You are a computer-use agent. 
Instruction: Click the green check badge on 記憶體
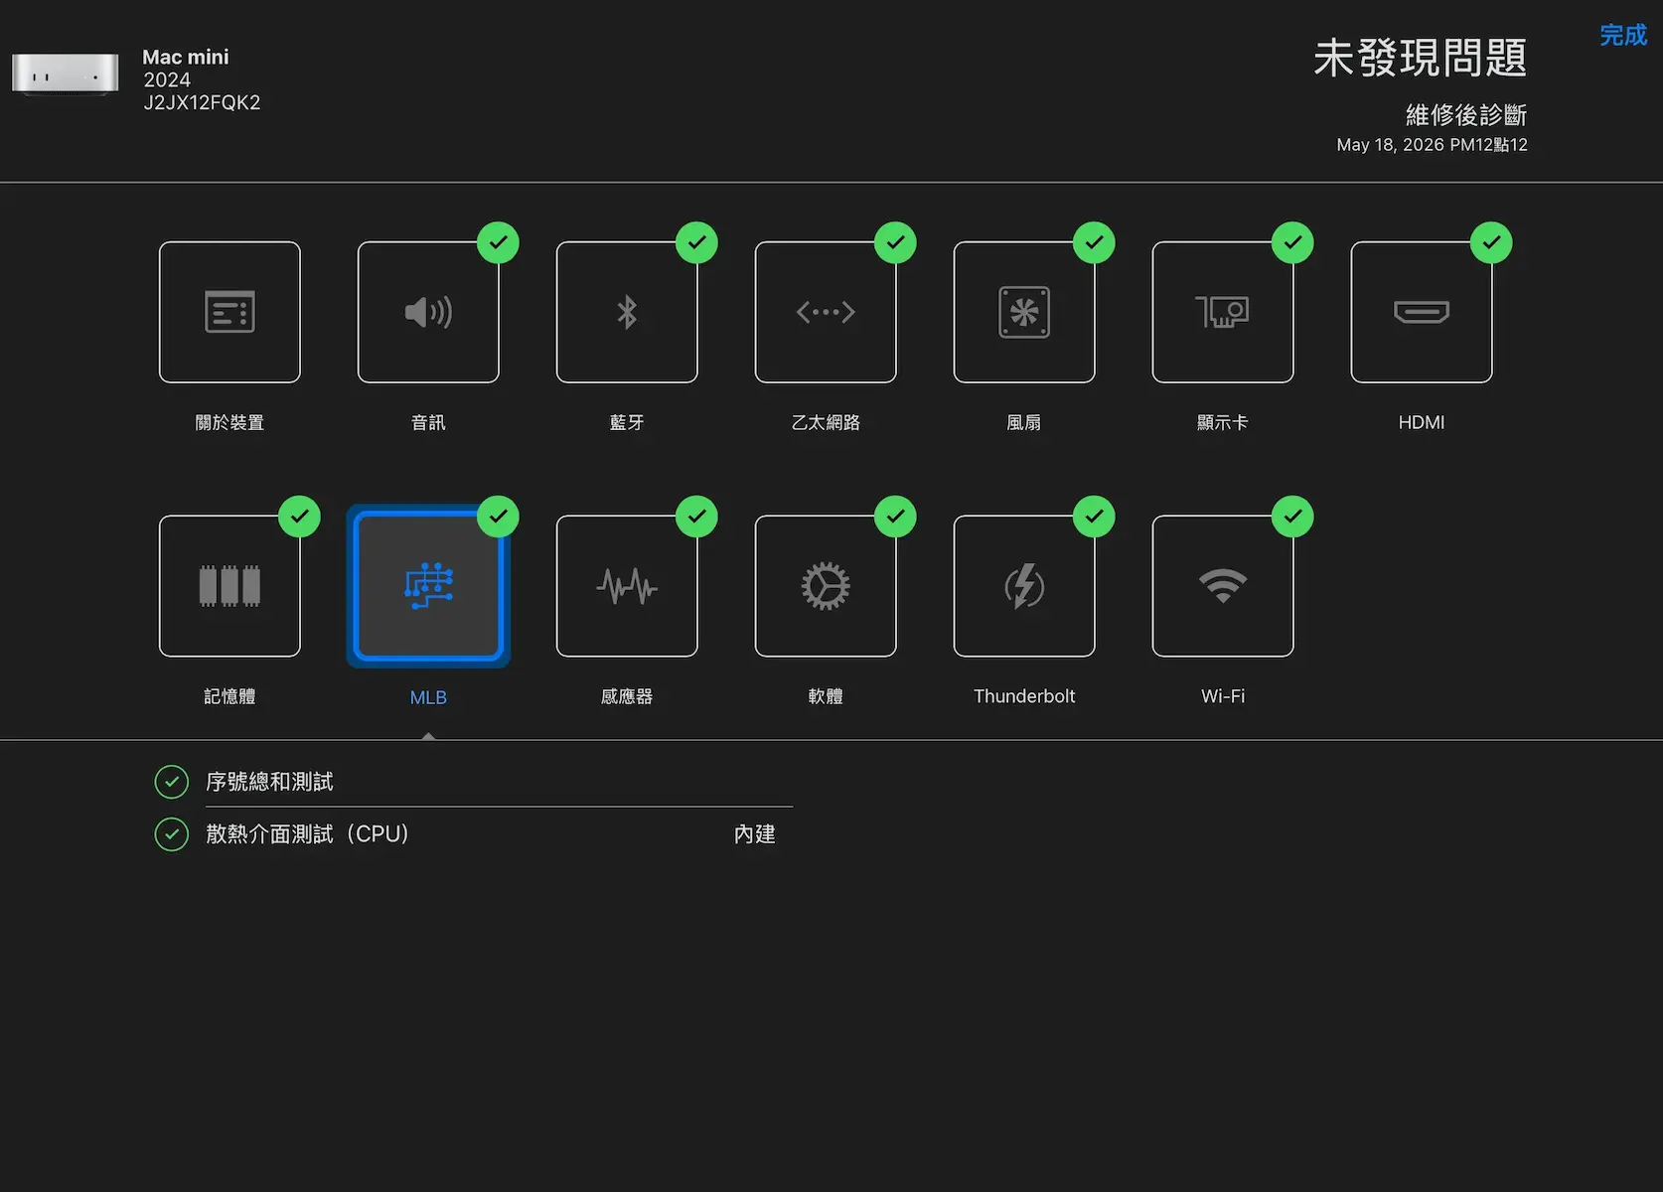pos(299,517)
